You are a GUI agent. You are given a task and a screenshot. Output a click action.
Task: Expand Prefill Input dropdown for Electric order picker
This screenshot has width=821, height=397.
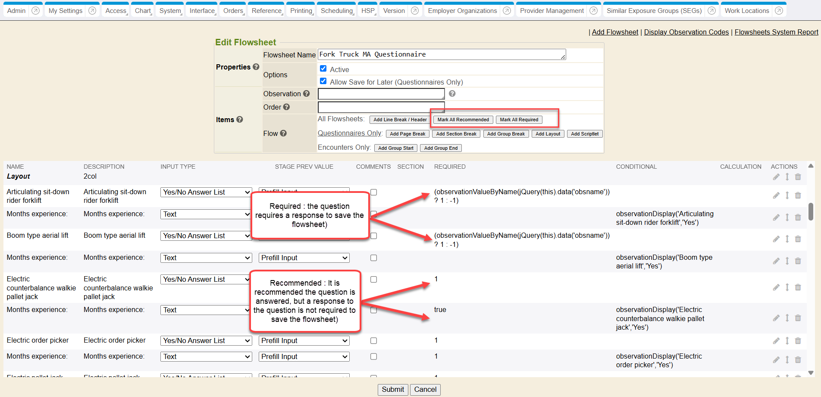pos(304,341)
